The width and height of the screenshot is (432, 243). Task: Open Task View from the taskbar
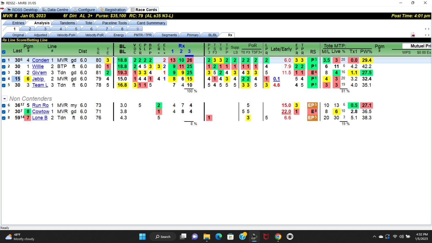coord(183,237)
